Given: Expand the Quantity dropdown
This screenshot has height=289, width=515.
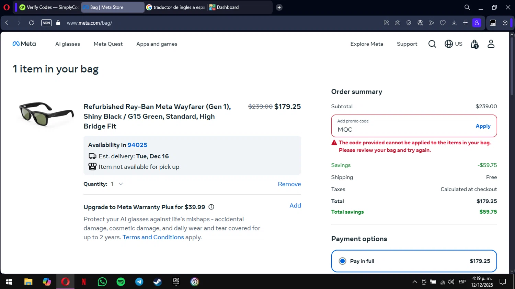Looking at the screenshot, I should (116, 184).
